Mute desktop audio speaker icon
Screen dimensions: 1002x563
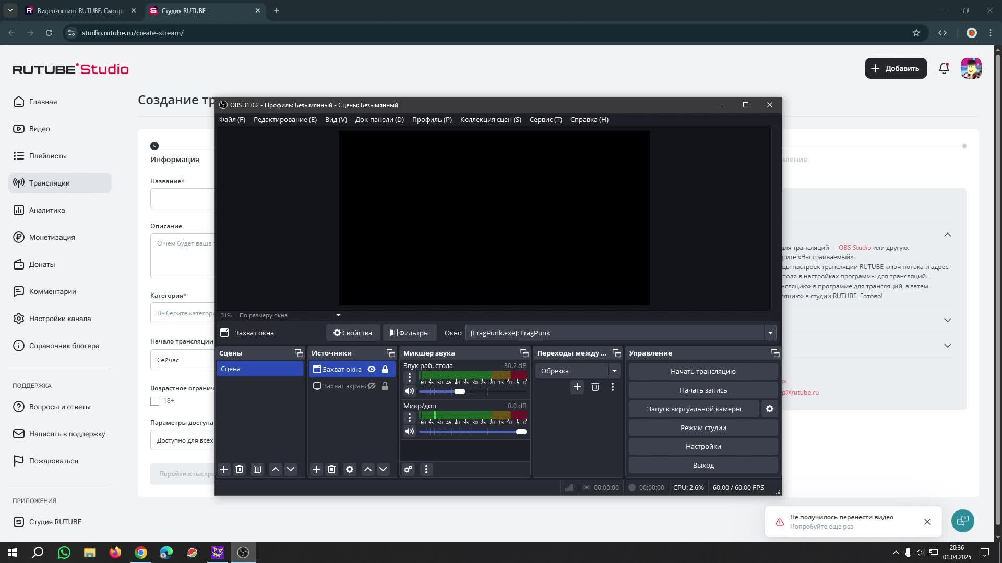tap(410, 391)
